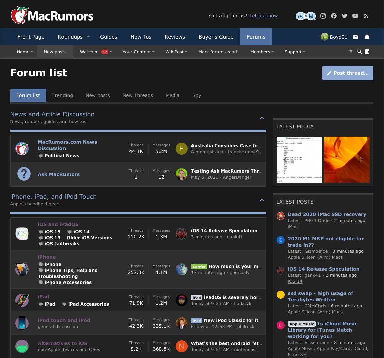Select the Forums nav tab
Screen dimensions: 384x358
256,37
